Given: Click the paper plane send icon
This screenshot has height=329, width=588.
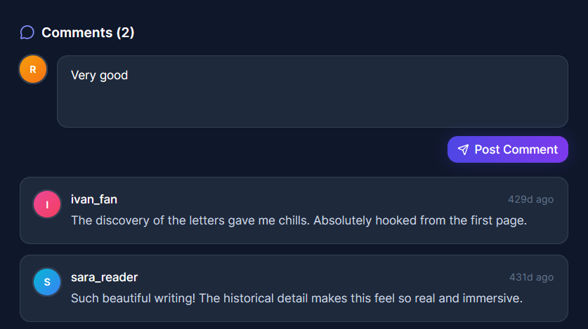Looking at the screenshot, I should (463, 149).
